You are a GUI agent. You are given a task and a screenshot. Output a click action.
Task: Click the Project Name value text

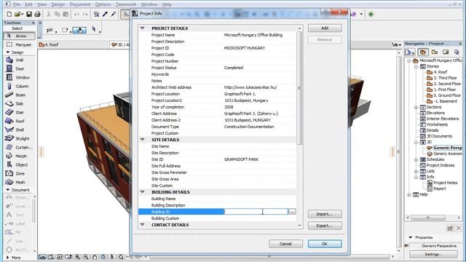253,35
